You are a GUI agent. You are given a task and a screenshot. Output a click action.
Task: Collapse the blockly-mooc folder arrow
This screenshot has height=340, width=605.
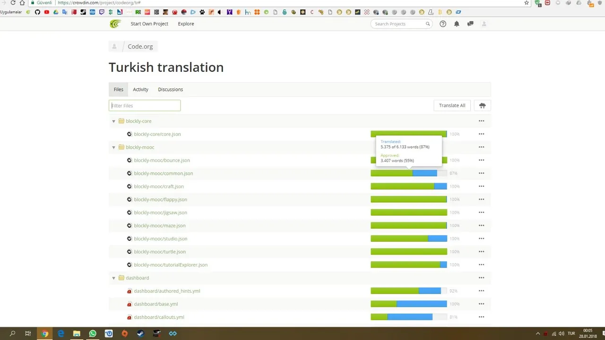[x=114, y=148]
